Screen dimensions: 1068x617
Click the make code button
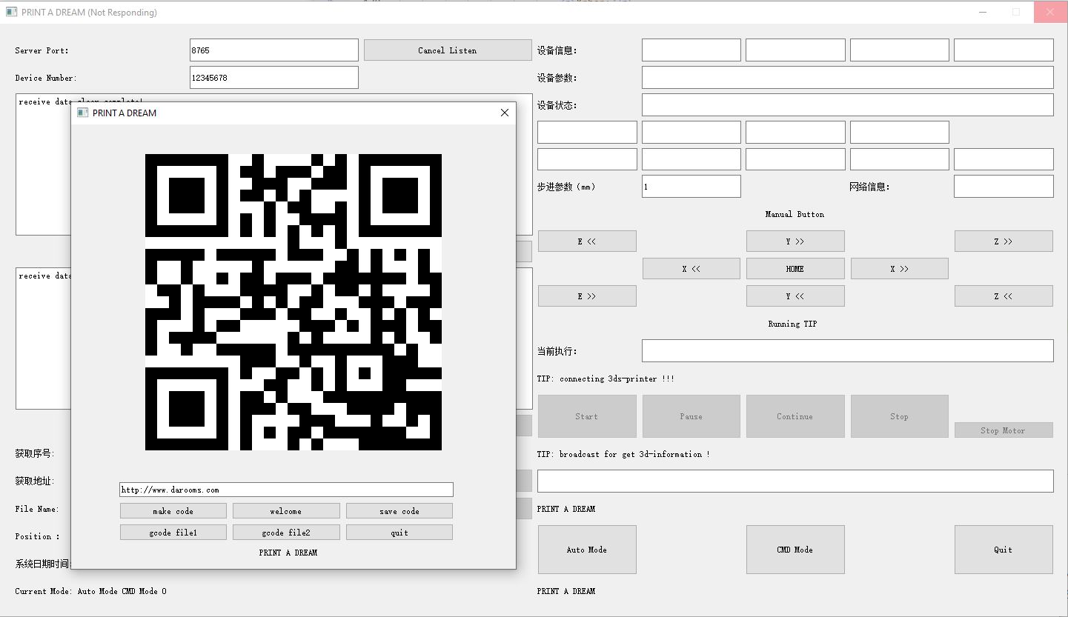pos(173,511)
